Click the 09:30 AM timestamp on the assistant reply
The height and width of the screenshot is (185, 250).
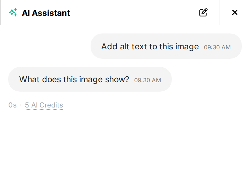click(x=147, y=80)
